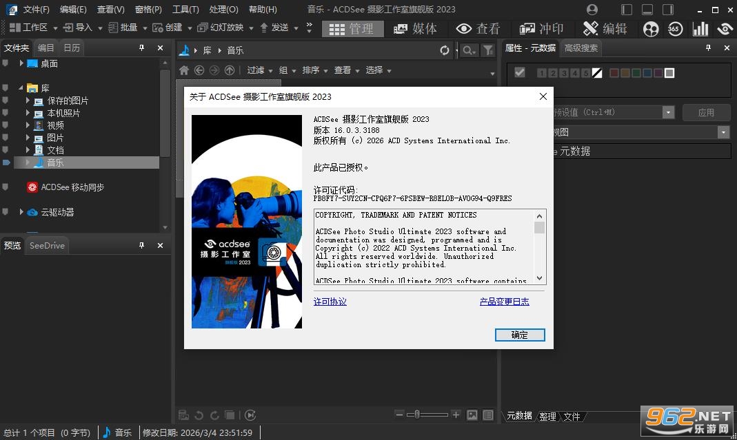Set rating 5 in Properties panel
The image size is (737, 440).
[x=585, y=73]
